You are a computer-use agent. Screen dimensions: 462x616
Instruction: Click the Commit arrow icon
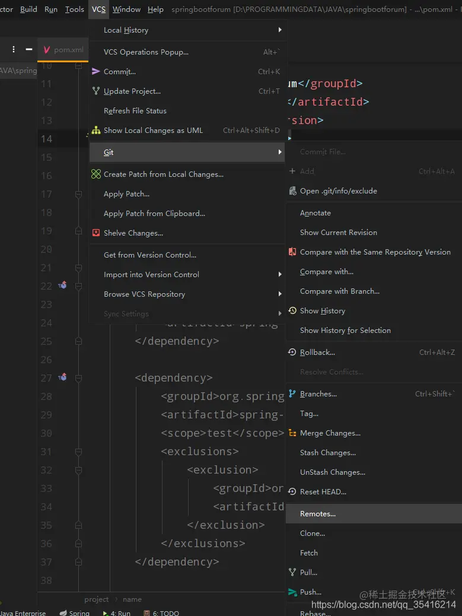click(x=95, y=71)
